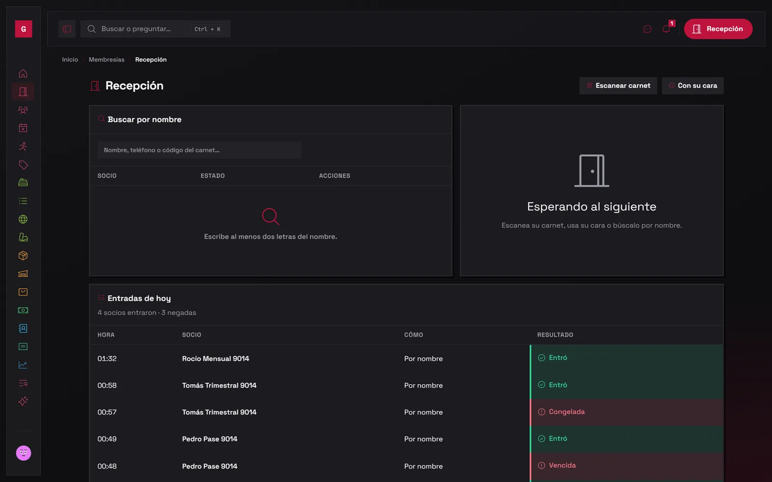Toggle the sidebar panel button

67,29
